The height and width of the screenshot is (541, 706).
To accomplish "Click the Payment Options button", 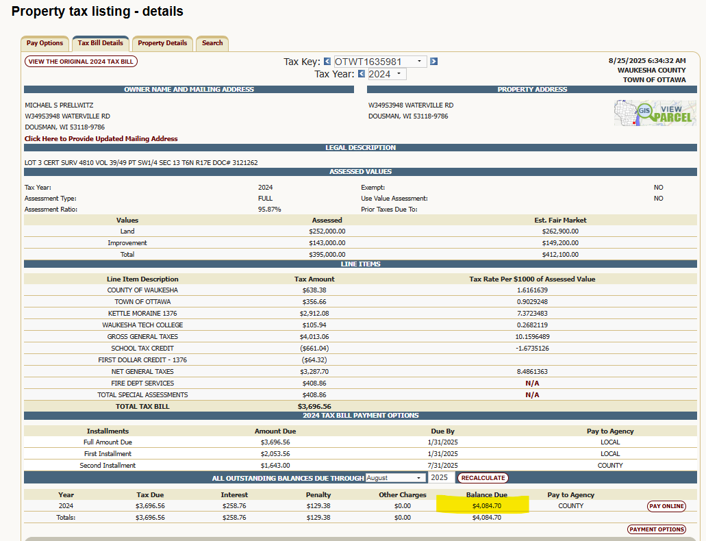I will click(656, 529).
